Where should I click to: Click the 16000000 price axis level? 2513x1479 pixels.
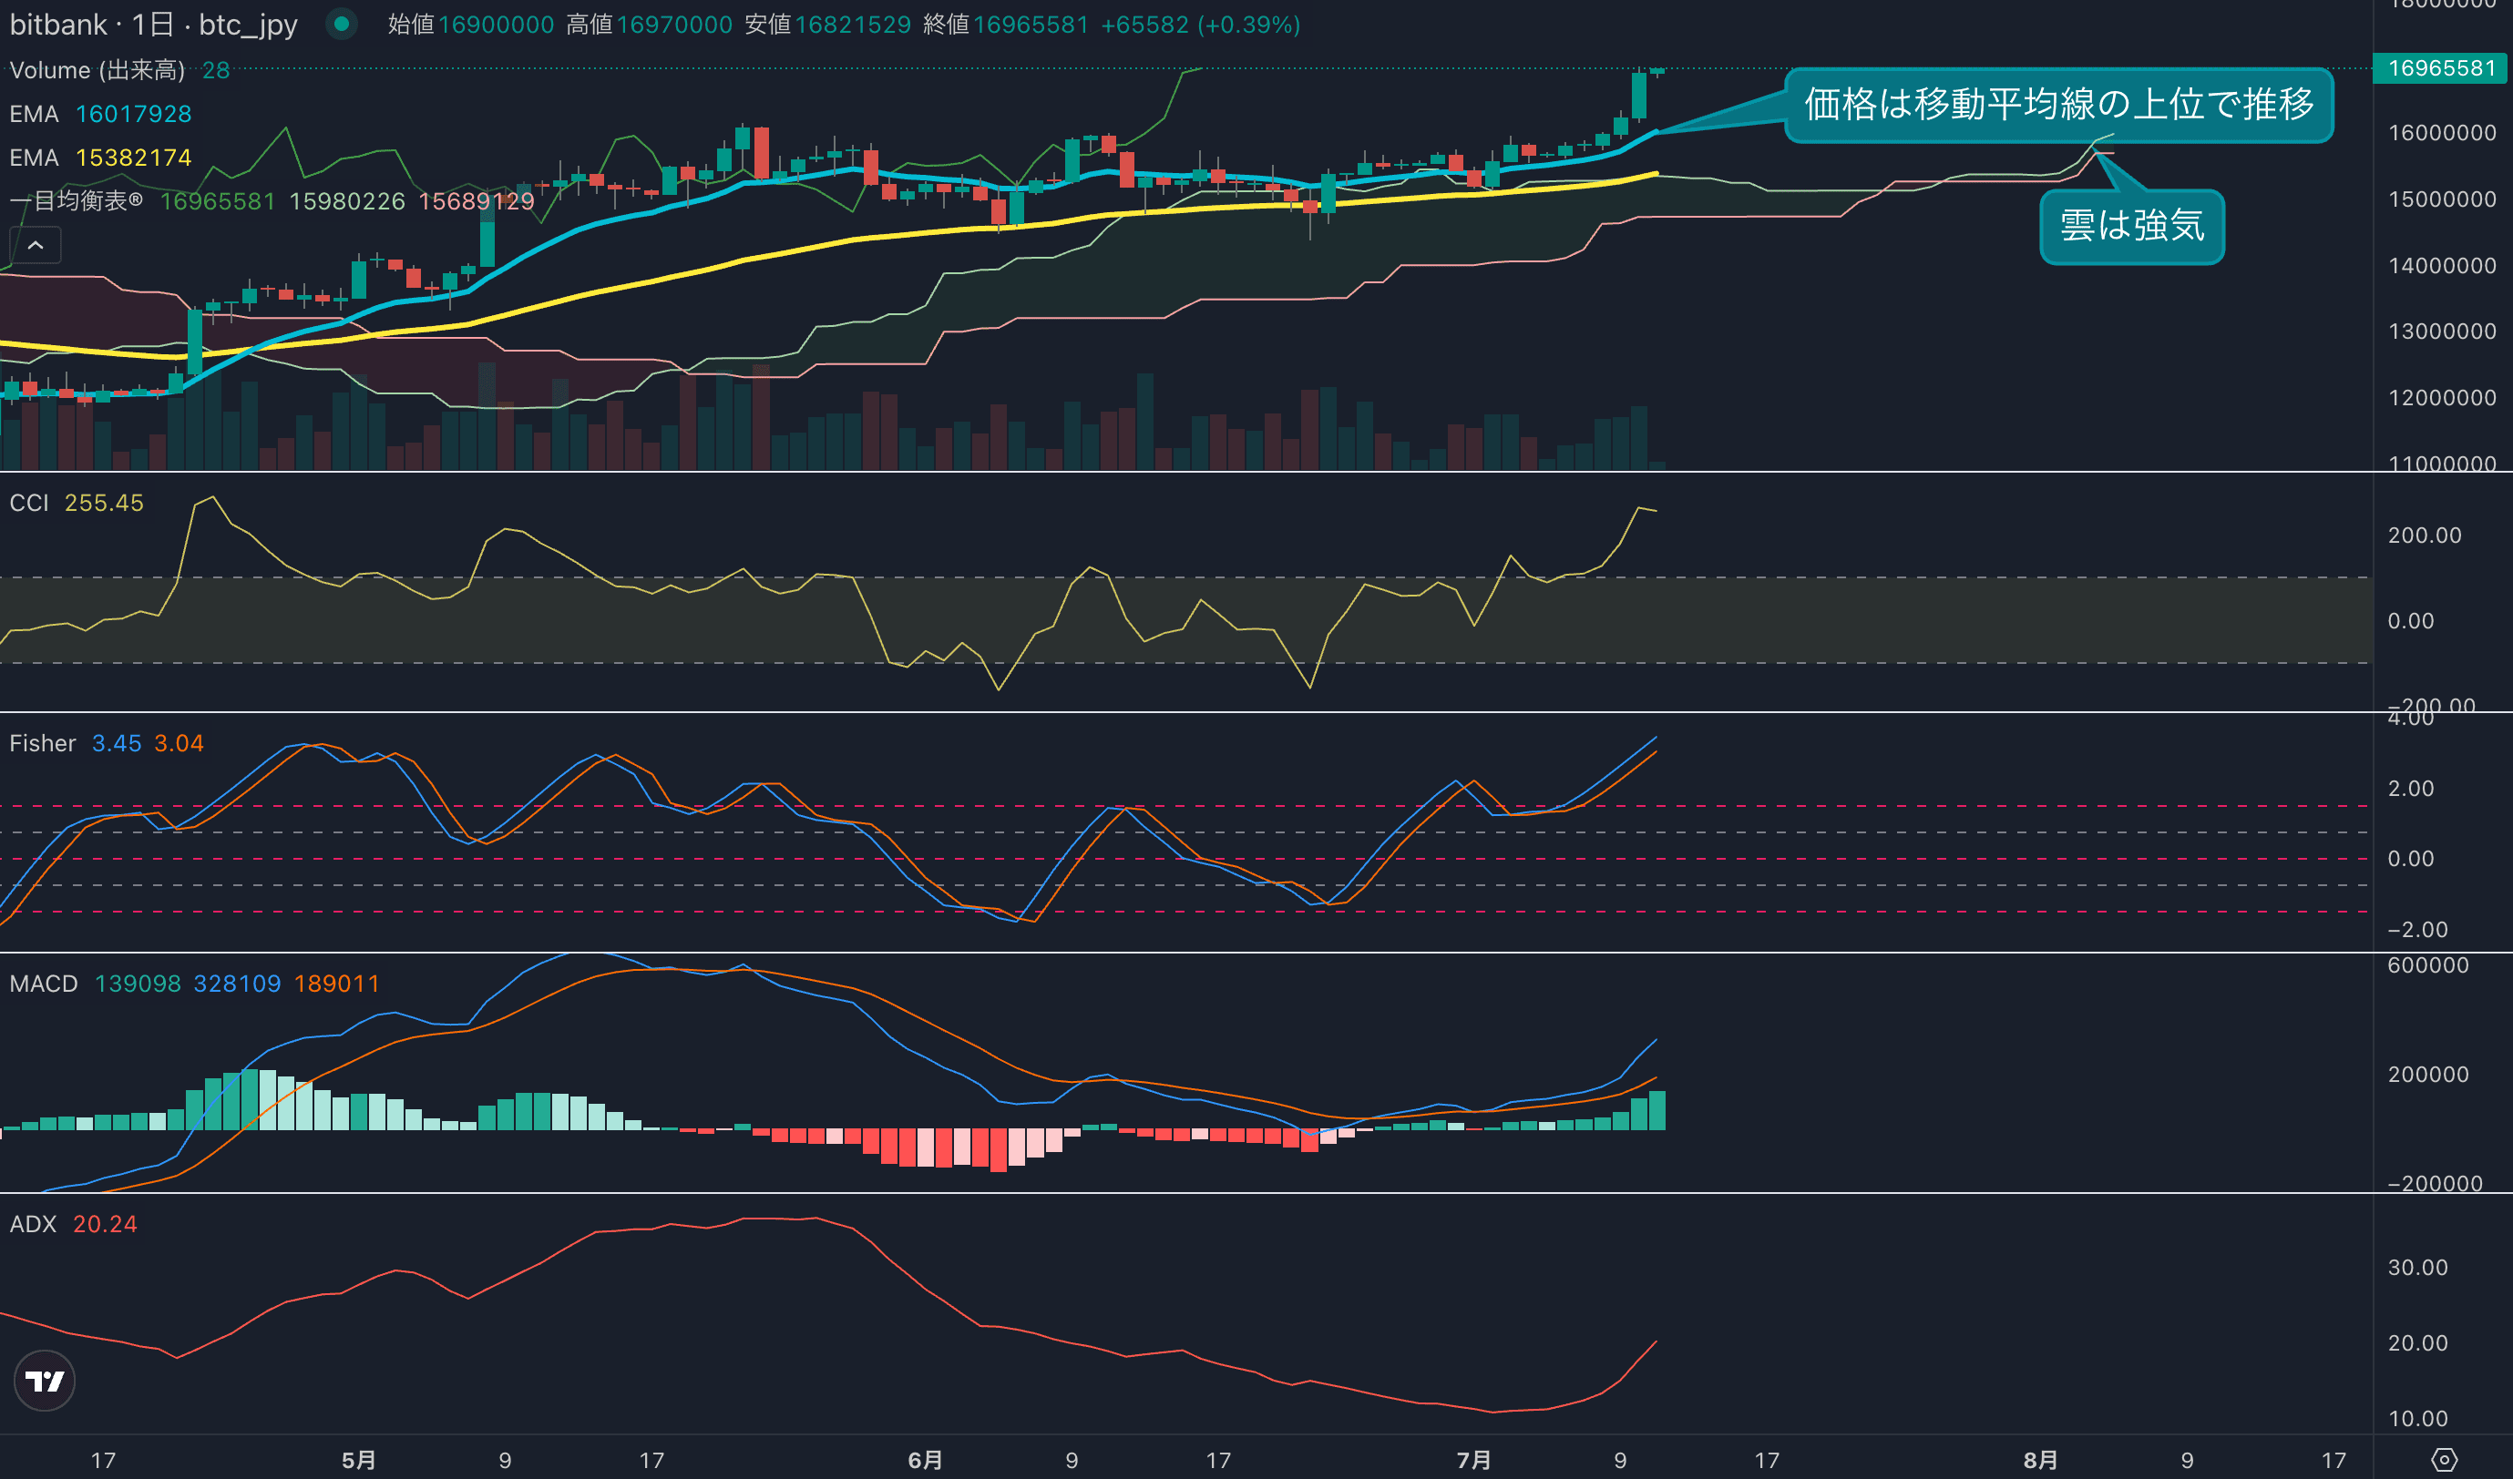(2441, 133)
